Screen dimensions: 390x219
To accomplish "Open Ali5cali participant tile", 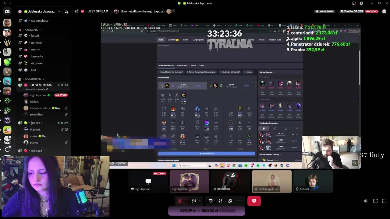I will pos(313,182).
